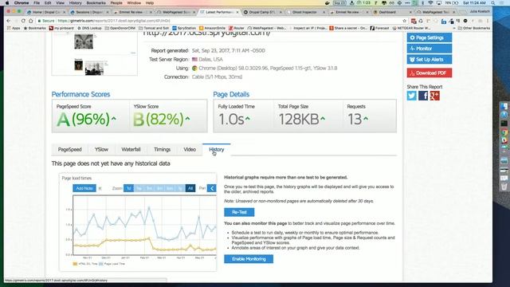Open the Apps bookmarks shortcut
This screenshot has width=510, height=287.
[x=14, y=29]
